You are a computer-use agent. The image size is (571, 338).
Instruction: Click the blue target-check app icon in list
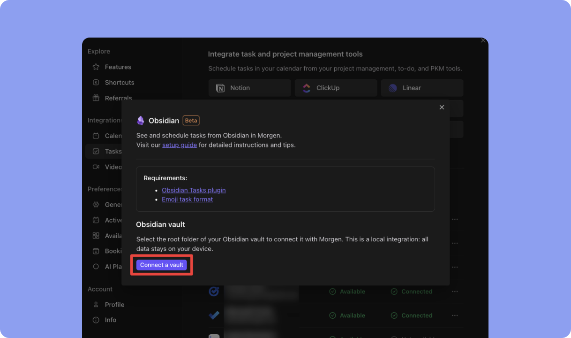click(214, 292)
